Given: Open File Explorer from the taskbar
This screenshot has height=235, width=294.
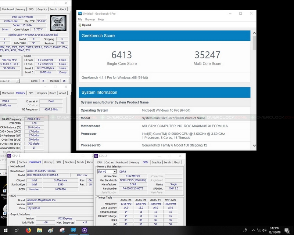Looking at the screenshot, I should [x=39, y=230].
